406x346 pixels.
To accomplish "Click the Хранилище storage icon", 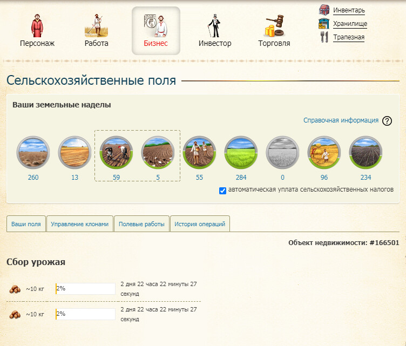I will [x=324, y=24].
